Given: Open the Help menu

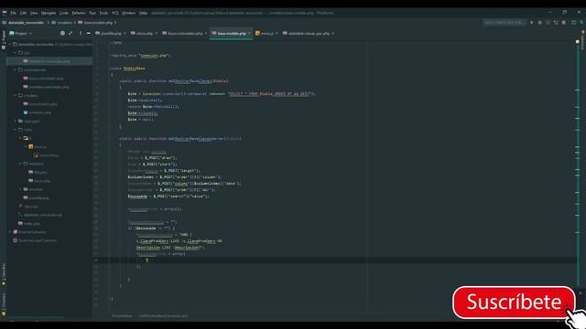Looking at the screenshot, I should click(x=143, y=13).
